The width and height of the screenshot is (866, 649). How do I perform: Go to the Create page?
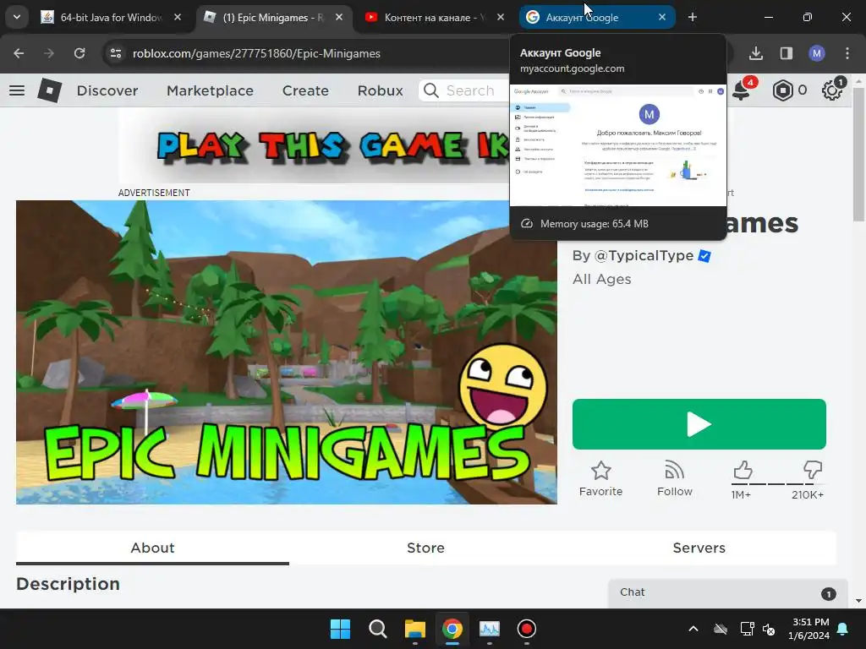coord(305,90)
